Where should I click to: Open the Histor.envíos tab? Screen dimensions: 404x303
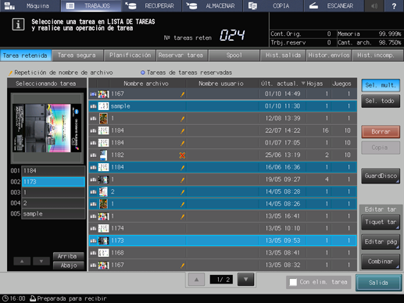point(329,55)
